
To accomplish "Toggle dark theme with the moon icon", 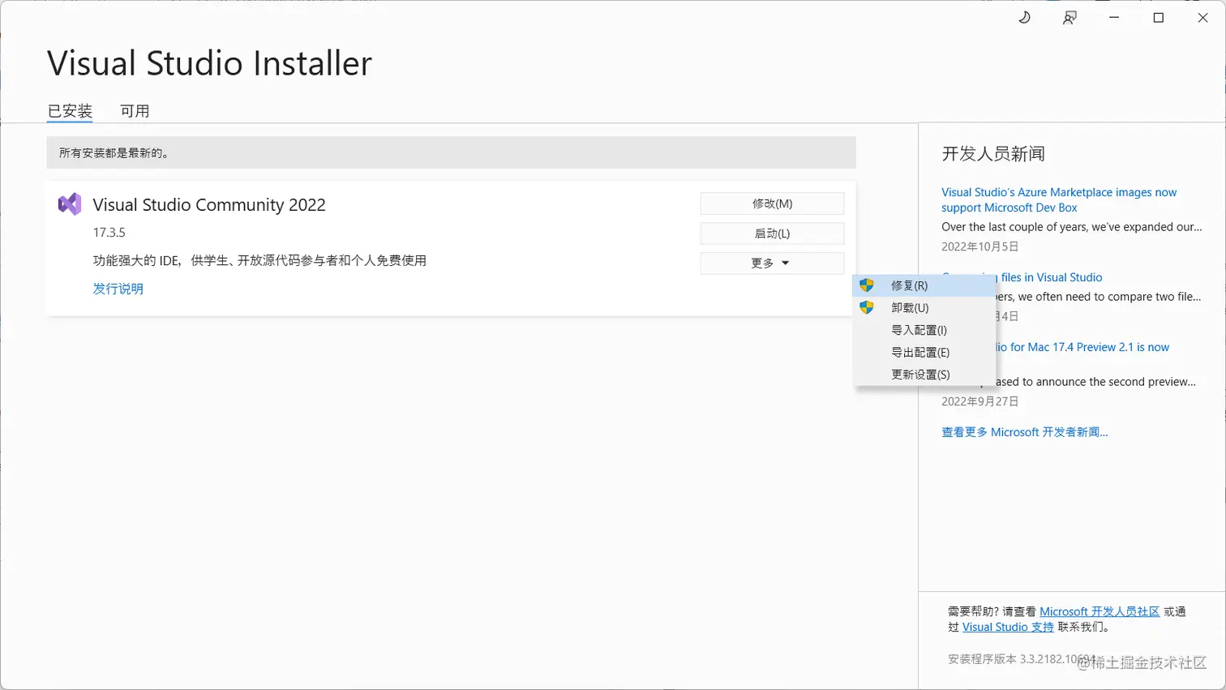I will coord(1023,17).
